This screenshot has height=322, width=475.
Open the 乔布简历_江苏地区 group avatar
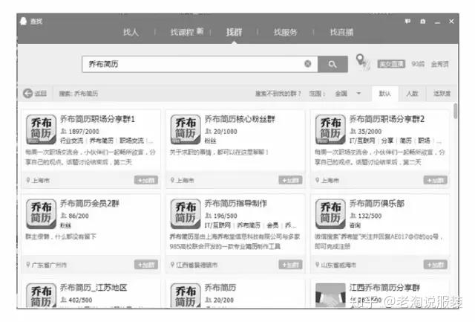point(41,295)
